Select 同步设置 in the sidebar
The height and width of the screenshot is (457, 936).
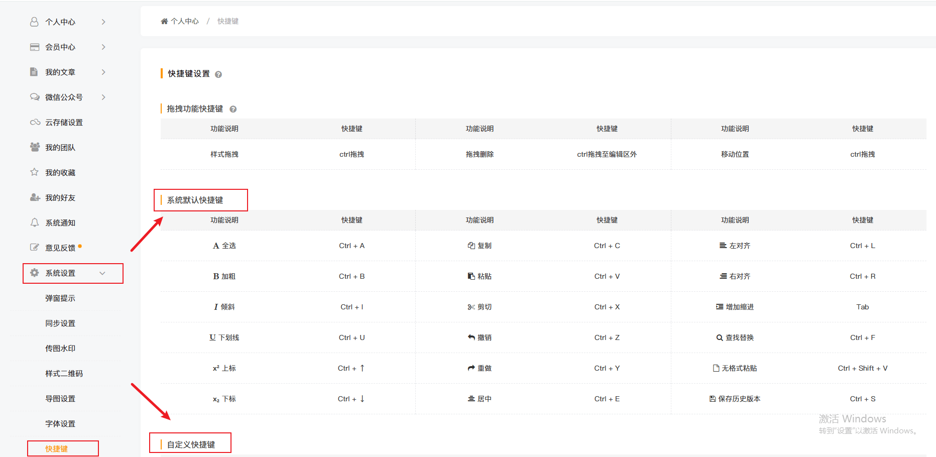coord(60,323)
